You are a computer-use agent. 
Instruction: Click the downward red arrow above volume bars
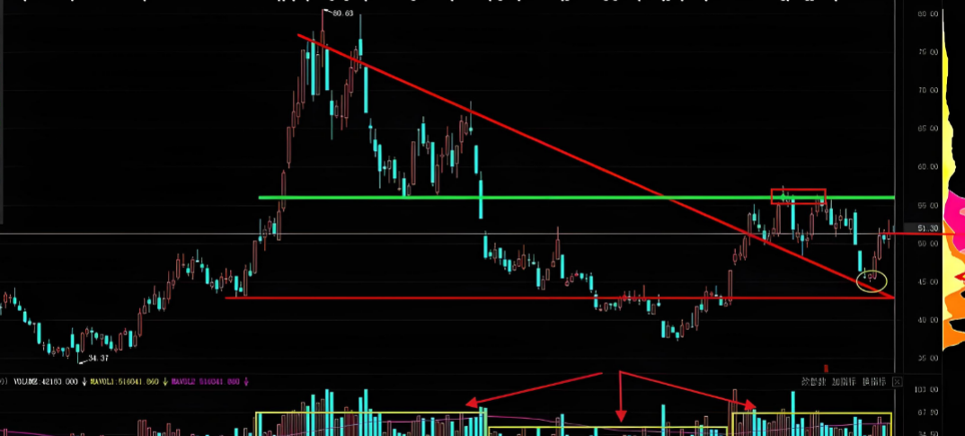point(620,397)
